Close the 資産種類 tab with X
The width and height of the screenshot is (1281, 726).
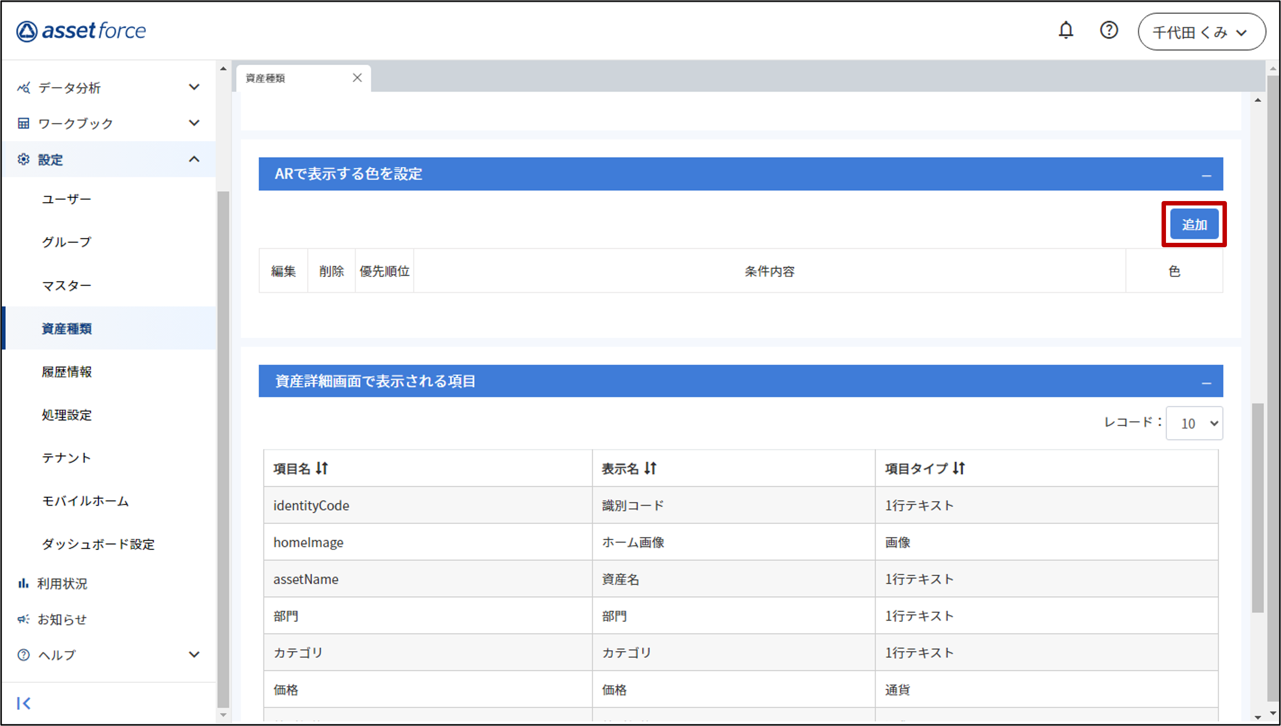pos(357,78)
